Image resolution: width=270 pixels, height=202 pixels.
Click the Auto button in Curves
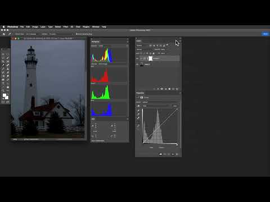coord(175,106)
